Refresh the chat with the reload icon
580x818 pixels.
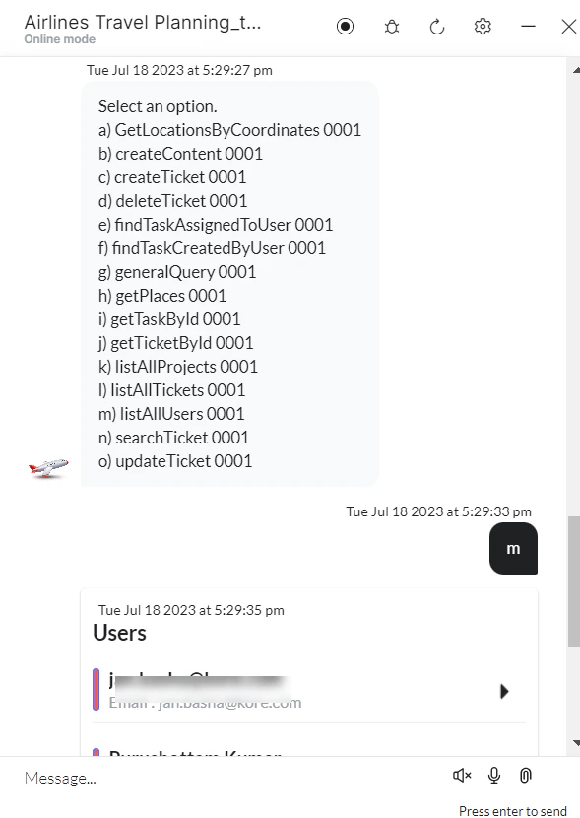tap(436, 27)
